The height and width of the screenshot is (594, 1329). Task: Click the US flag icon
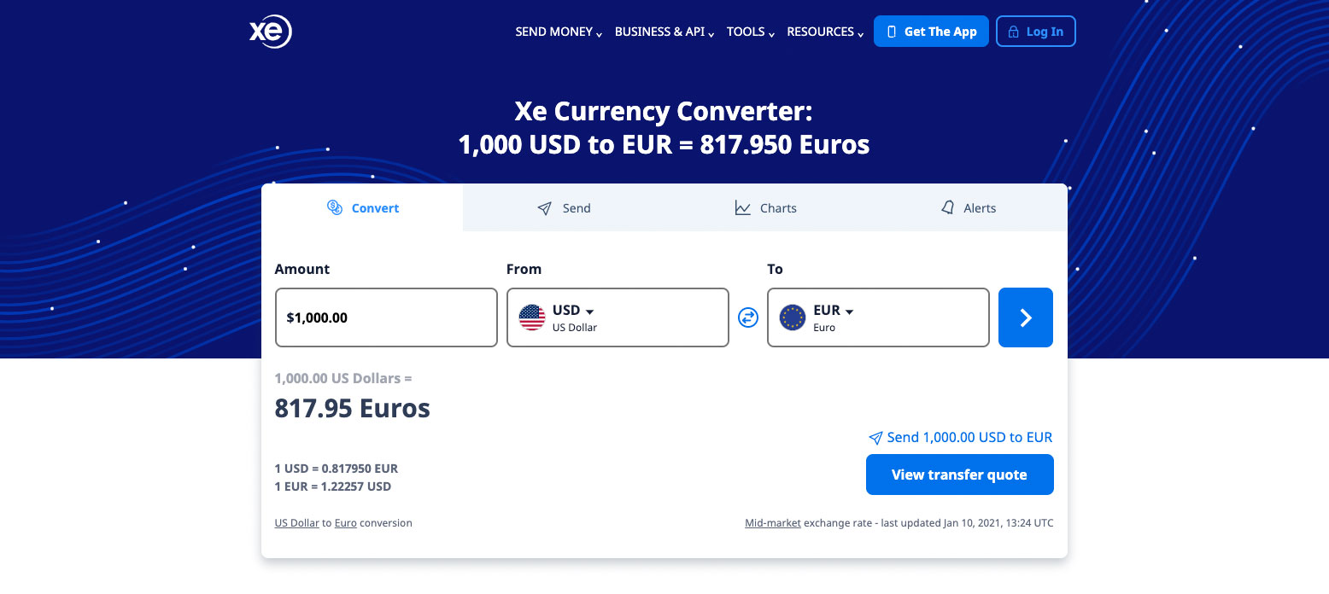pos(532,317)
